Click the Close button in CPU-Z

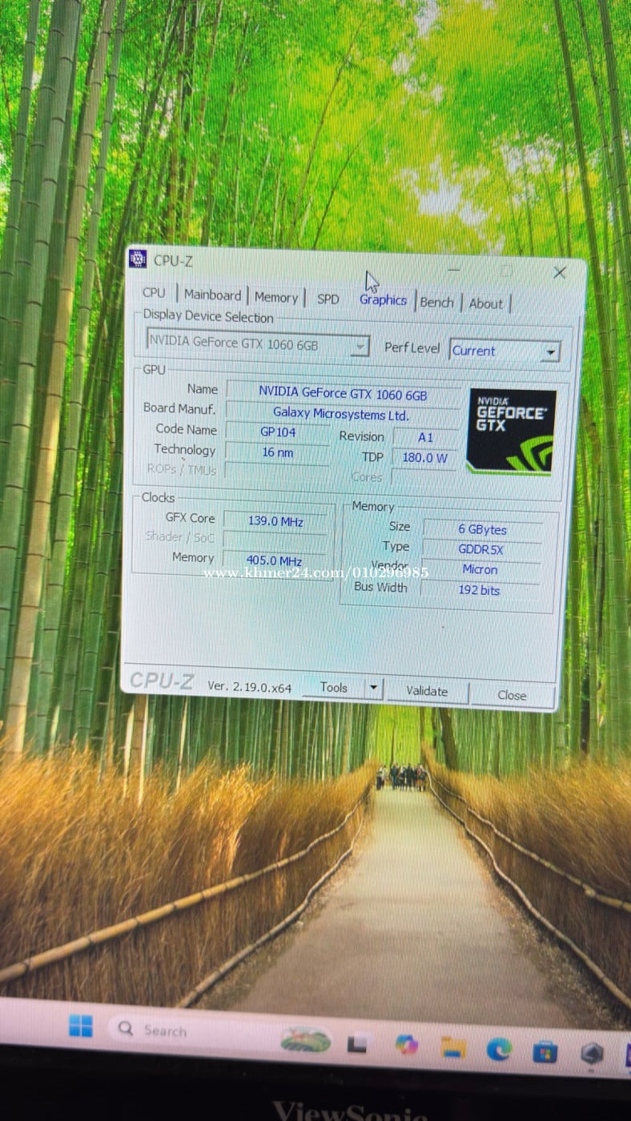pos(512,695)
